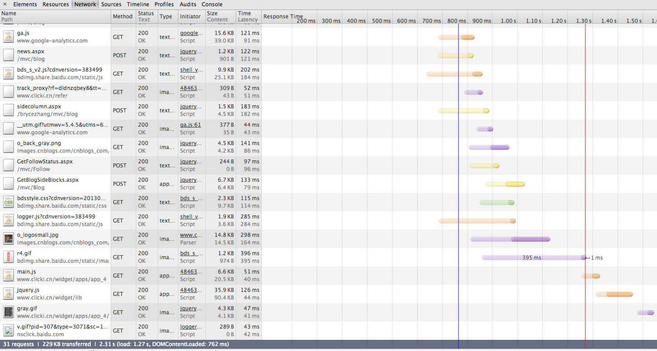Sort by Time Latency column header

coord(248,17)
